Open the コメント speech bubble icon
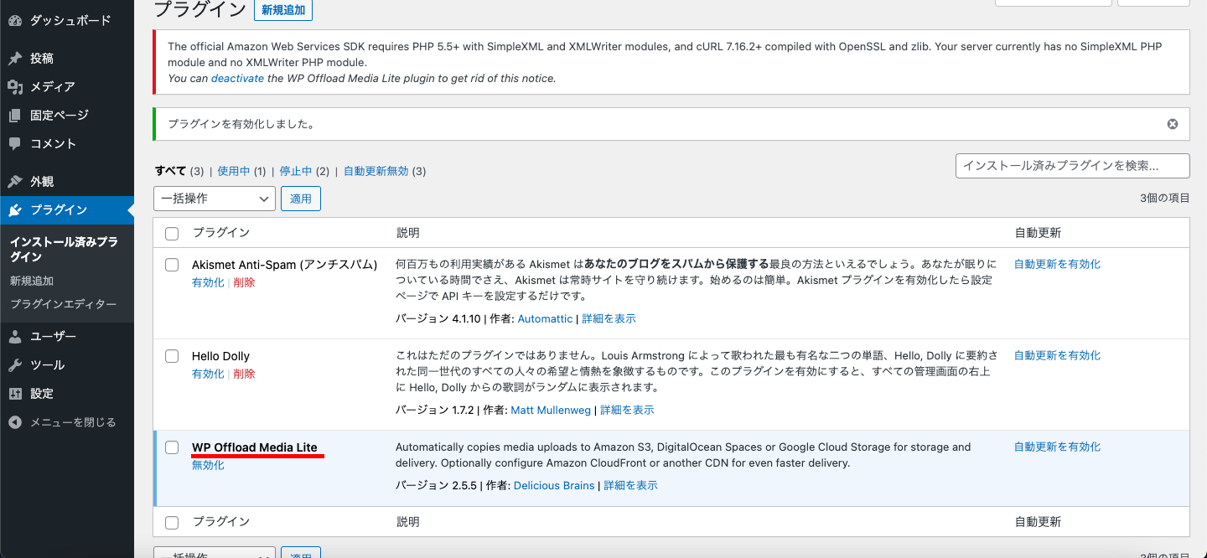The width and height of the screenshot is (1207, 558). pyautogui.click(x=14, y=143)
